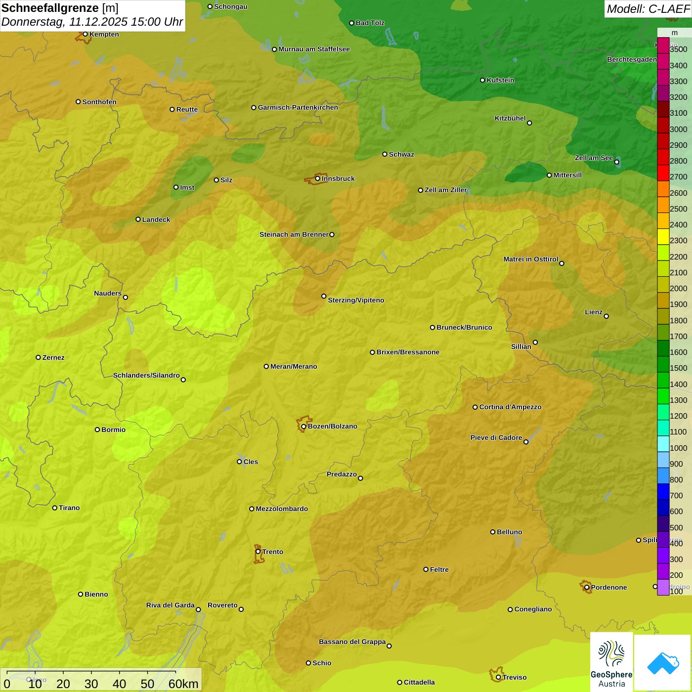This screenshot has width=692, height=692.
Task: Click the Conegliano label
Action: point(533,609)
